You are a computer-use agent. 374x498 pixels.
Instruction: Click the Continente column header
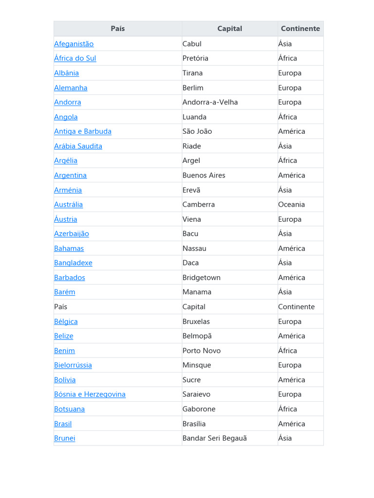click(x=300, y=29)
